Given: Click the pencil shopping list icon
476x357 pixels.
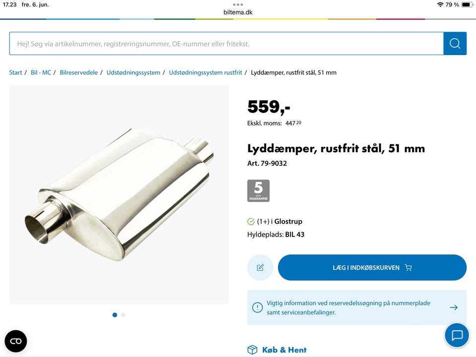Looking at the screenshot, I should (x=260, y=267).
